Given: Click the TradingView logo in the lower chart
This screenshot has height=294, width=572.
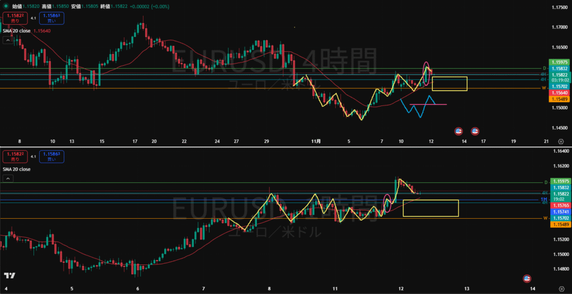Looking at the screenshot, I should point(9,276).
